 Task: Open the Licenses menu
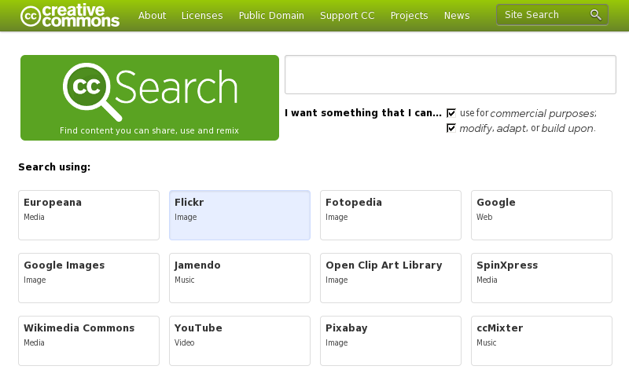[x=202, y=16]
